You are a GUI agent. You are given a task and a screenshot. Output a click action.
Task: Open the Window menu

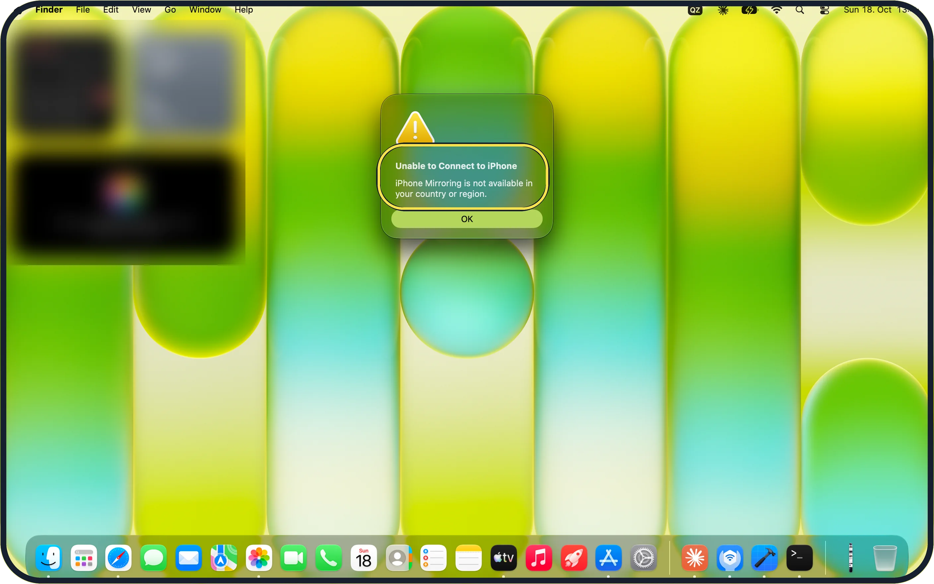coord(205,10)
